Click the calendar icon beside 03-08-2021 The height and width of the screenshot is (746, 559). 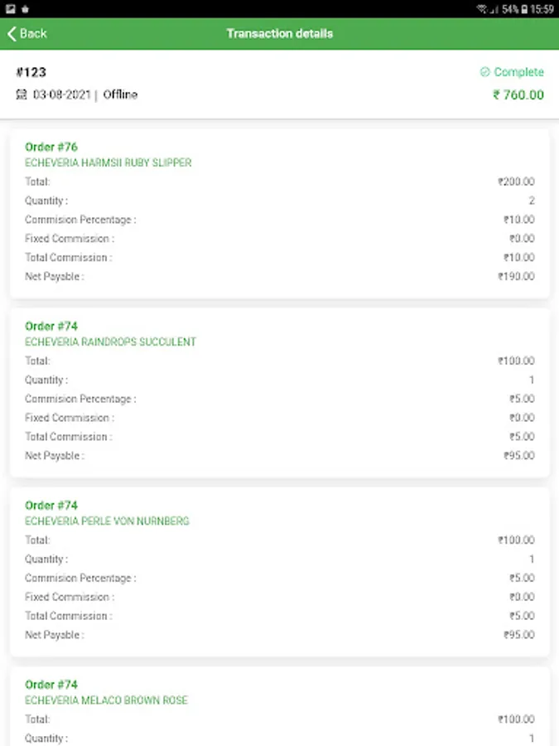[22, 94]
